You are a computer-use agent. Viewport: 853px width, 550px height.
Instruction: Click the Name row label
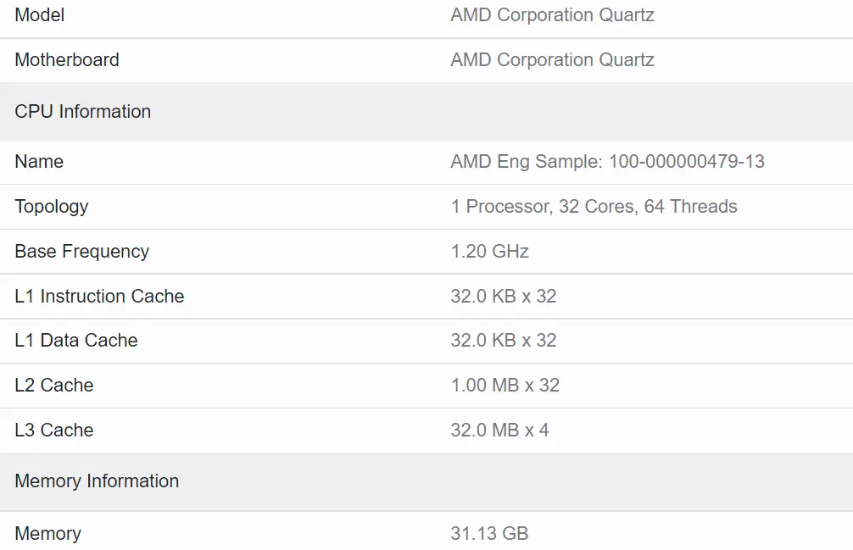pyautogui.click(x=39, y=162)
